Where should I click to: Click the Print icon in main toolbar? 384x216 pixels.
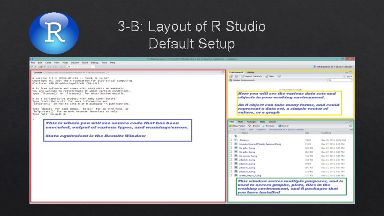pyautogui.click(x=62, y=67)
